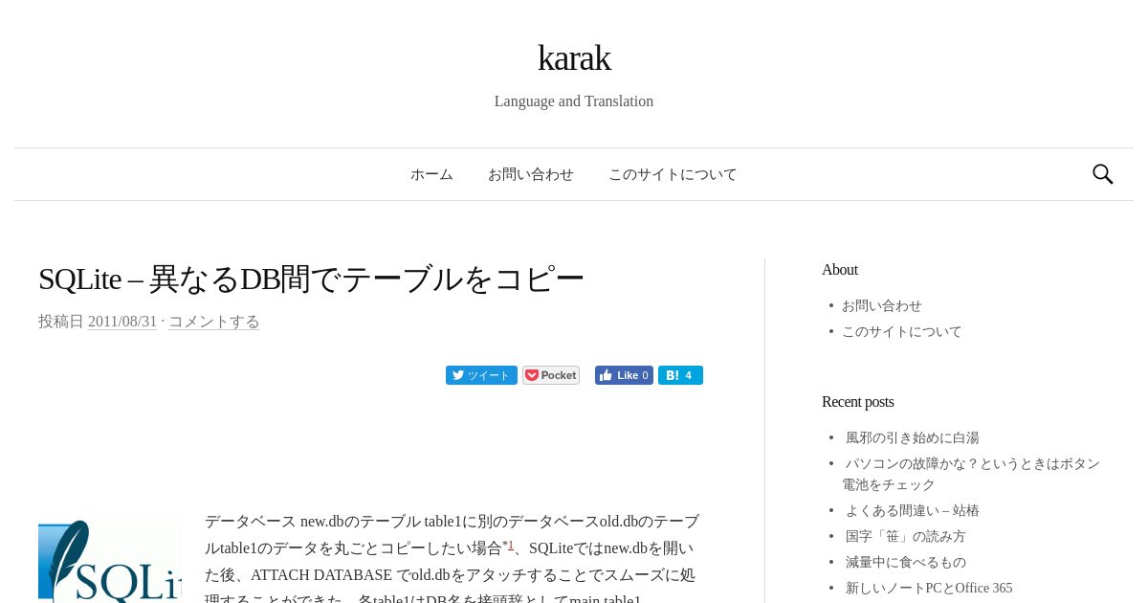This screenshot has height=603, width=1148.
Task: Click the article title SQLite – 異なるDB間でテーブルをコピー
Action: tap(311, 279)
